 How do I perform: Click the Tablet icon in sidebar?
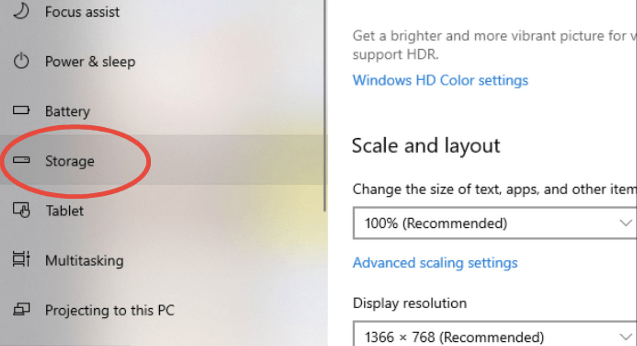21,210
